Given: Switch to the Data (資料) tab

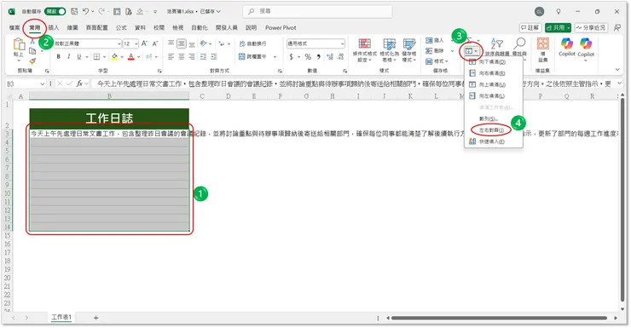Looking at the screenshot, I should pyautogui.click(x=140, y=28).
